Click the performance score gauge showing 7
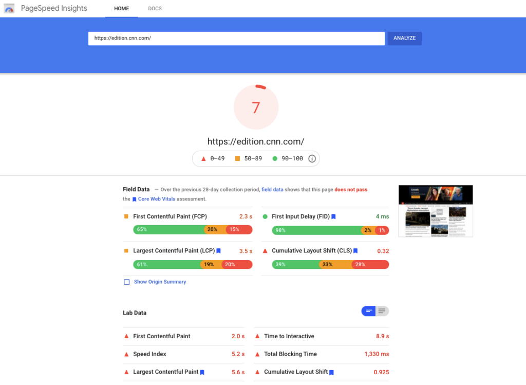The width and height of the screenshot is (526, 385). [x=256, y=107]
